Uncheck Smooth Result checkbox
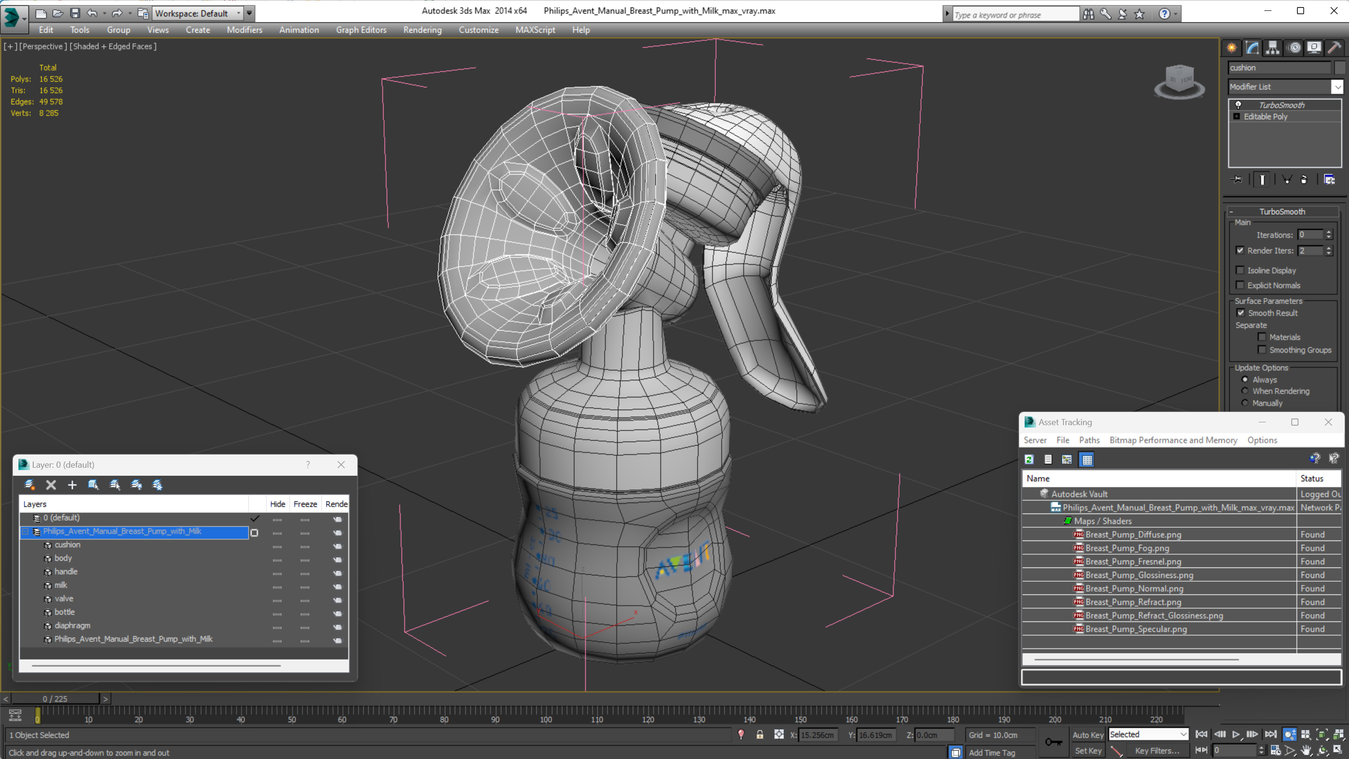The height and width of the screenshot is (759, 1349). point(1241,313)
